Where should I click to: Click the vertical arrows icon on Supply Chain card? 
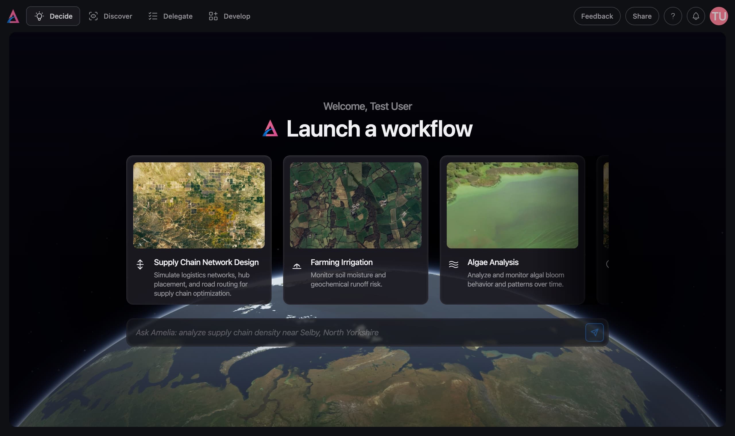[x=140, y=264]
